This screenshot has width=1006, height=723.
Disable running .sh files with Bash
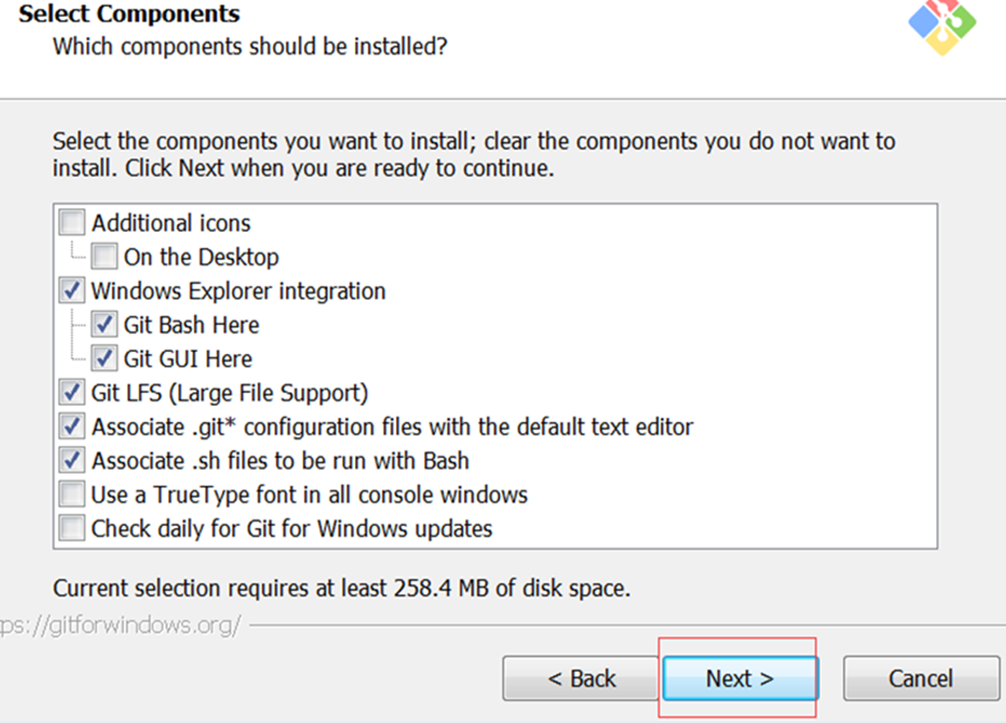tap(72, 460)
